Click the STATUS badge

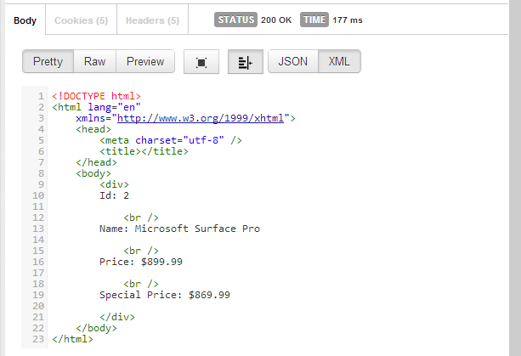point(235,20)
